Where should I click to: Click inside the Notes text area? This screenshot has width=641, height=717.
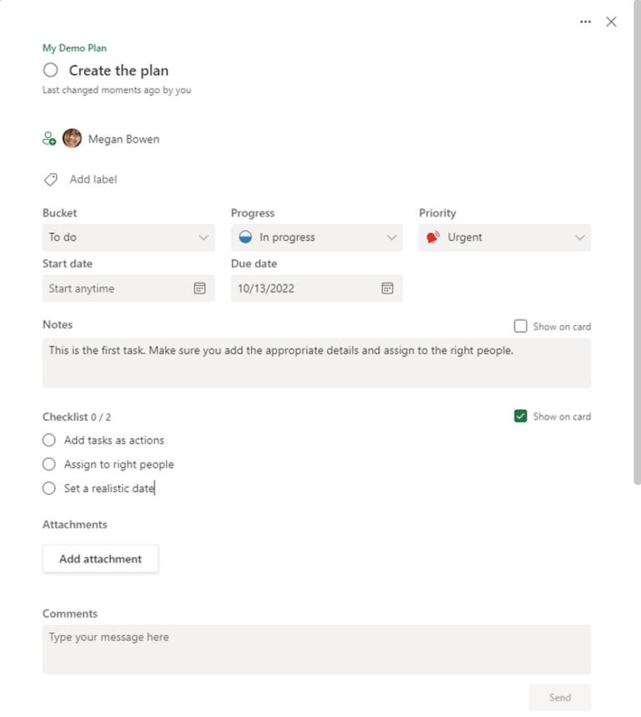point(316,362)
